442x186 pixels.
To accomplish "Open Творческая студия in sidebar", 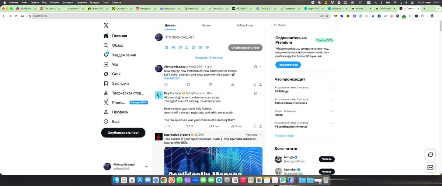I will (x=124, y=93).
